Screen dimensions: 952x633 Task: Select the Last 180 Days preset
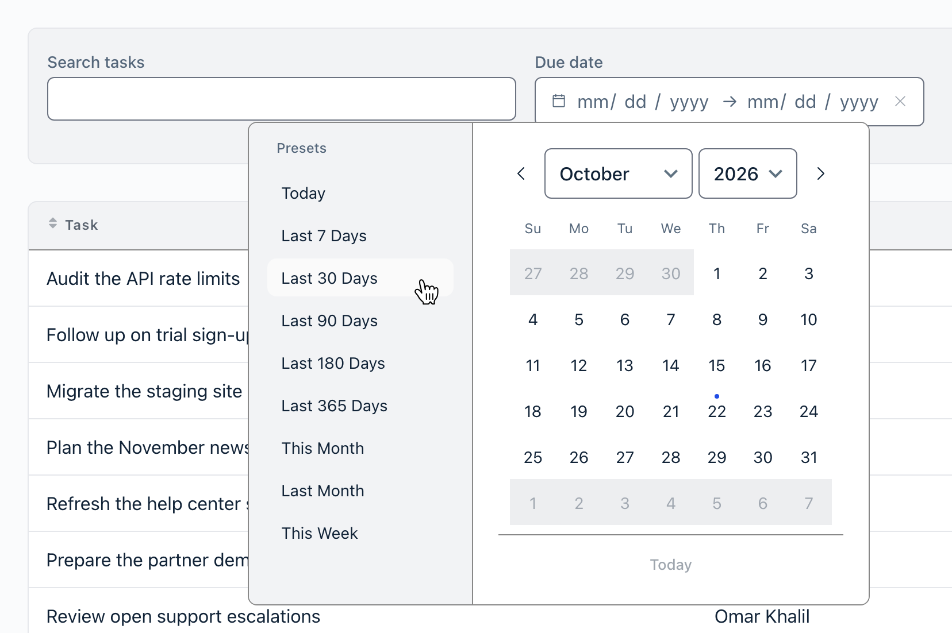point(360,363)
